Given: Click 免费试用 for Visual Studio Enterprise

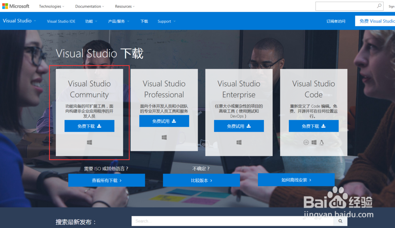Looking at the screenshot, I should click(239, 126).
